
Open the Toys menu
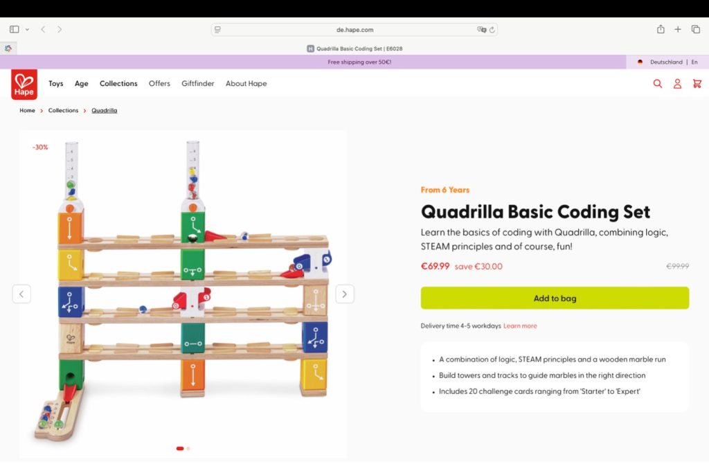tap(56, 83)
